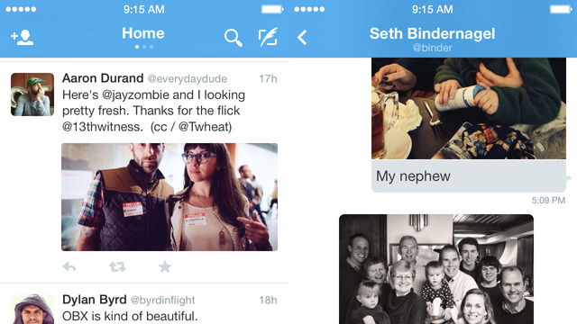Select the first Home page dot
Screen dimensions: 577x324
click(x=137, y=47)
